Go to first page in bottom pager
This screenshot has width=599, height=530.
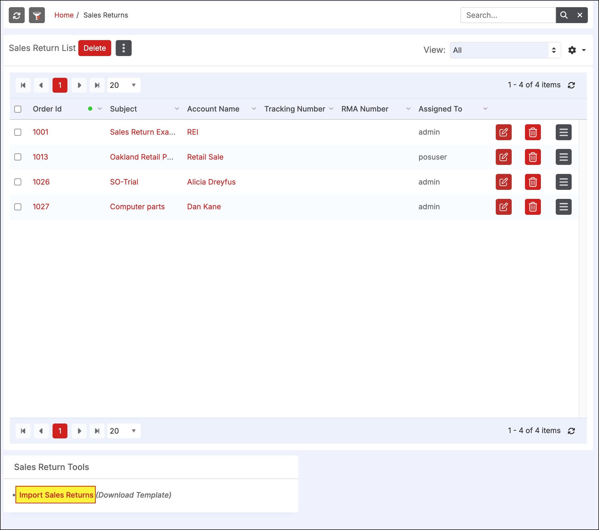(23, 431)
